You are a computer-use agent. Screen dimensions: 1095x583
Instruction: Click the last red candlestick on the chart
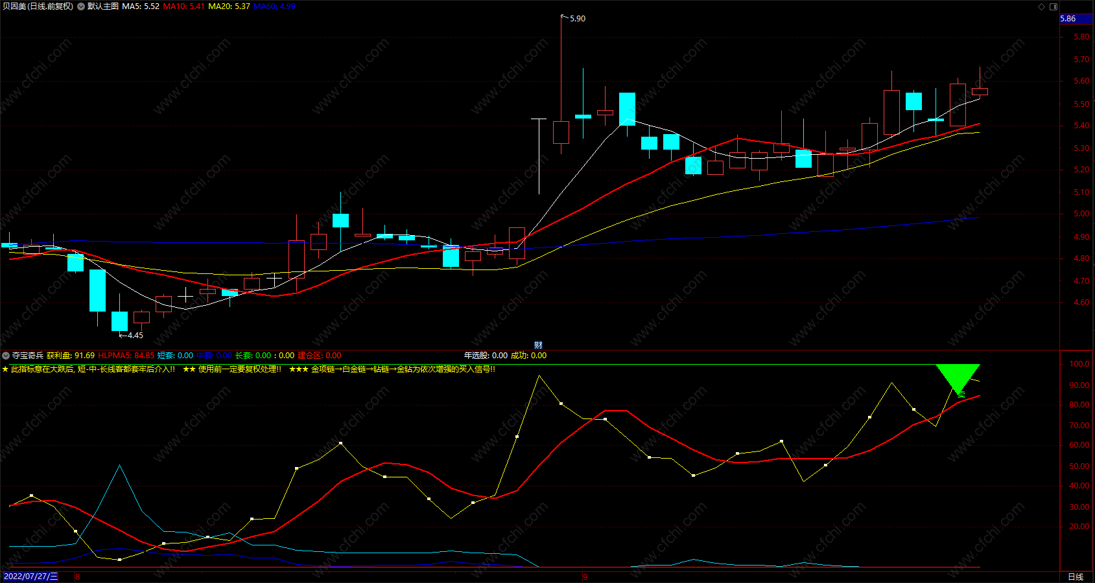(x=980, y=91)
